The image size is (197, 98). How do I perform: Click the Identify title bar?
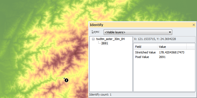141,25
